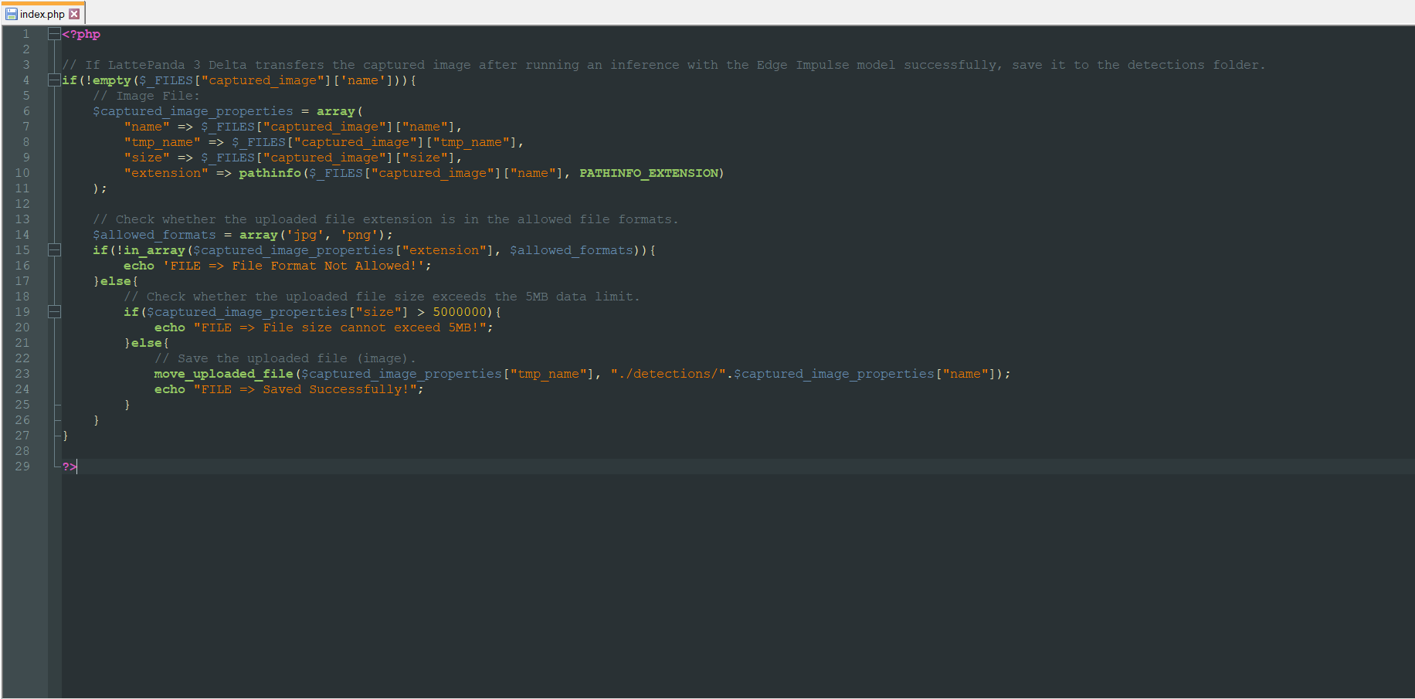The height and width of the screenshot is (699, 1415).
Task: Close the index.php tab
Action: pyautogui.click(x=74, y=14)
